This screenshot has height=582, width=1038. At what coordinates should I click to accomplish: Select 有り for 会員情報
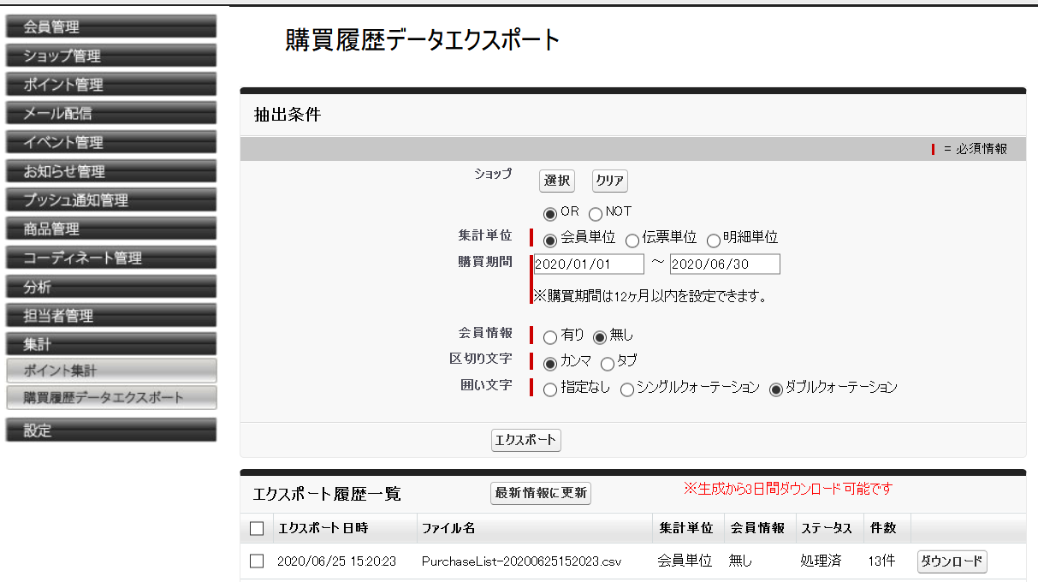pyautogui.click(x=549, y=337)
